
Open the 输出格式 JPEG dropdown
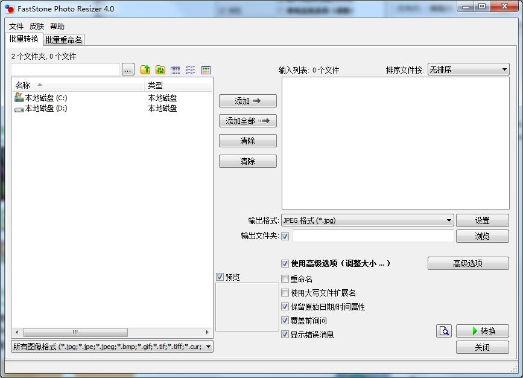click(x=367, y=220)
